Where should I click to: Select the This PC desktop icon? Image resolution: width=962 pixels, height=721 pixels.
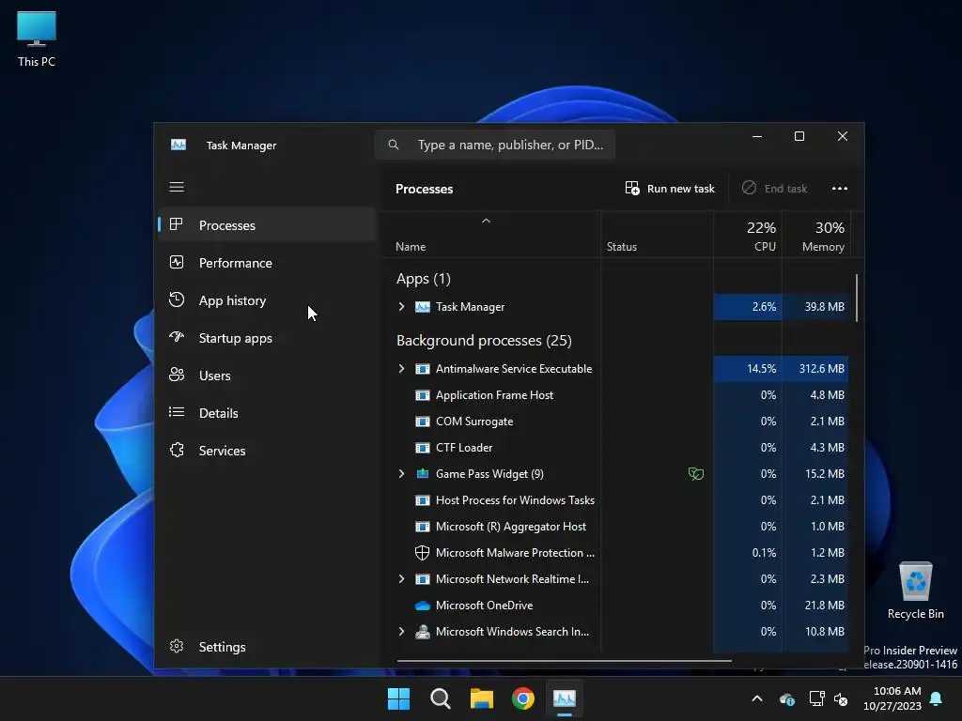tap(37, 39)
